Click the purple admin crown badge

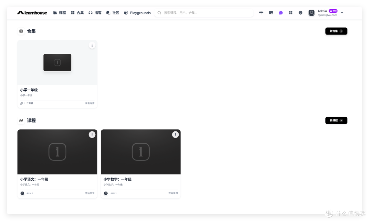[333, 11]
